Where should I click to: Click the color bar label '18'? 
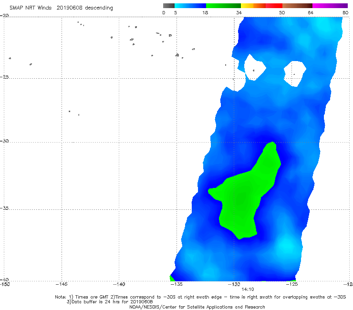point(205,12)
